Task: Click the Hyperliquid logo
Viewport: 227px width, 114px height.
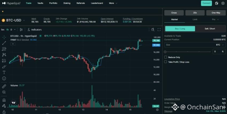Action: 11,3
